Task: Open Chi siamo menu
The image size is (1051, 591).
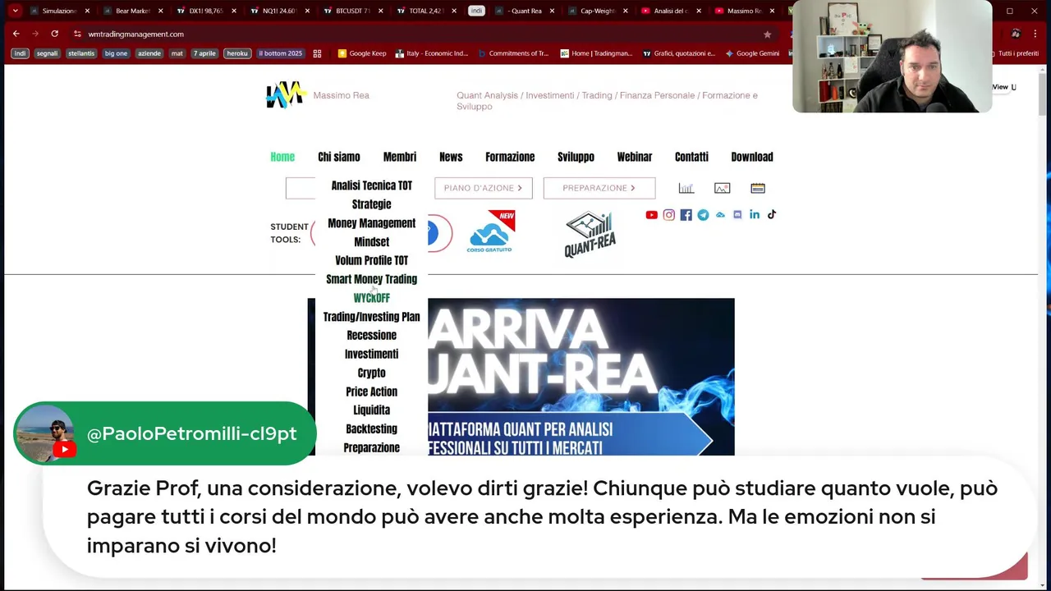Action: 339,157
